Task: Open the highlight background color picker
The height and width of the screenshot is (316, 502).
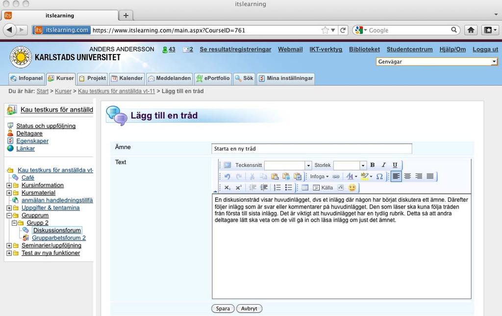Action: 366,176
